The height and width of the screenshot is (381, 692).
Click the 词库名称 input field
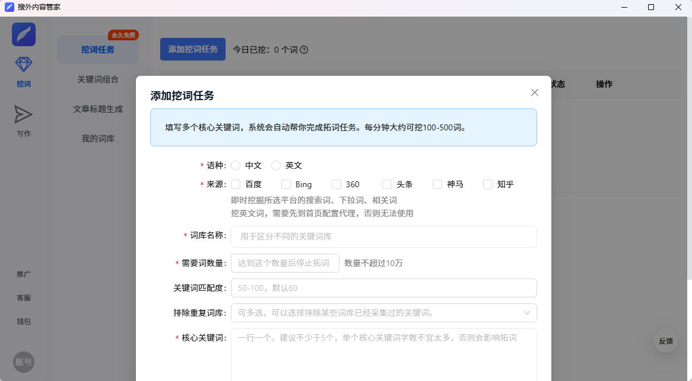[x=383, y=236]
